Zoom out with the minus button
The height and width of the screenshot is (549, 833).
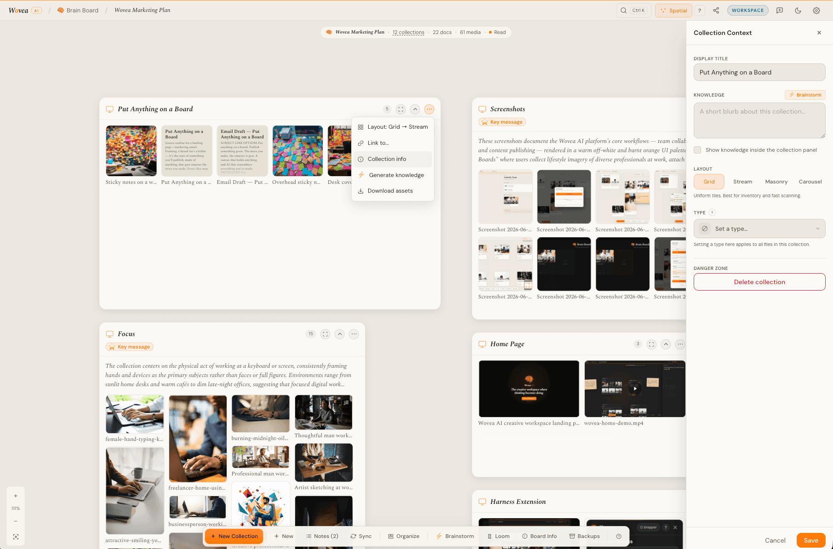[x=16, y=521]
